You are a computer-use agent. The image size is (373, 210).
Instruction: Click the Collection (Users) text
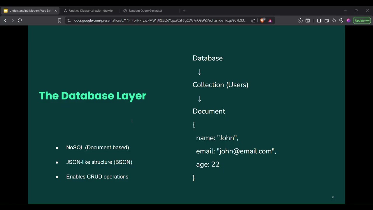[220, 85]
